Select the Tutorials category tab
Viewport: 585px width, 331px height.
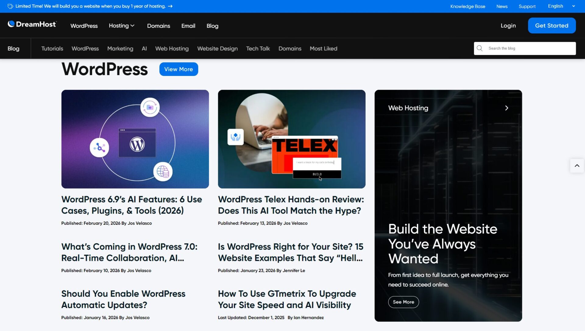coord(52,48)
